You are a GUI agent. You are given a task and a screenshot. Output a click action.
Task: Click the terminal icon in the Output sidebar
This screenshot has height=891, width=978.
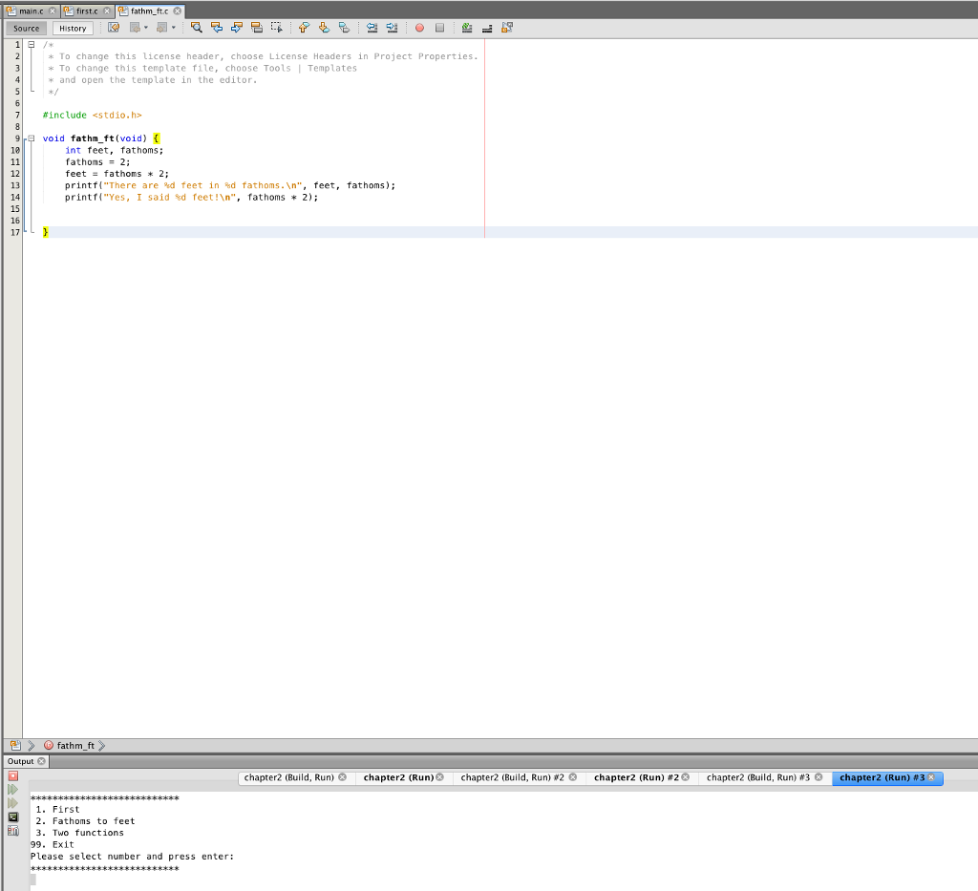coord(13,817)
